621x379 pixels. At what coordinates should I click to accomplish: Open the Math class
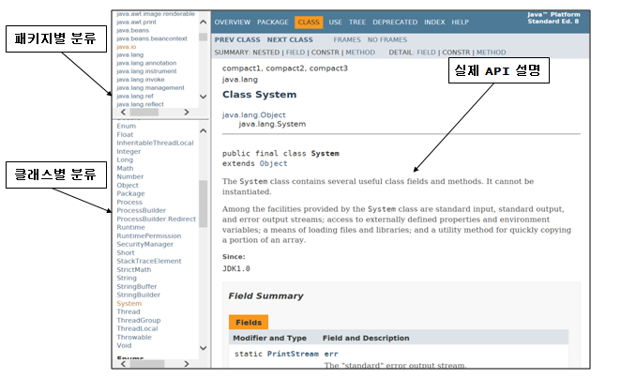[x=125, y=168]
